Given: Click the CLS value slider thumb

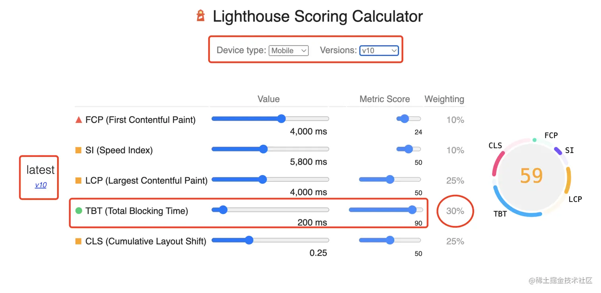Looking at the screenshot, I should pyautogui.click(x=249, y=240).
